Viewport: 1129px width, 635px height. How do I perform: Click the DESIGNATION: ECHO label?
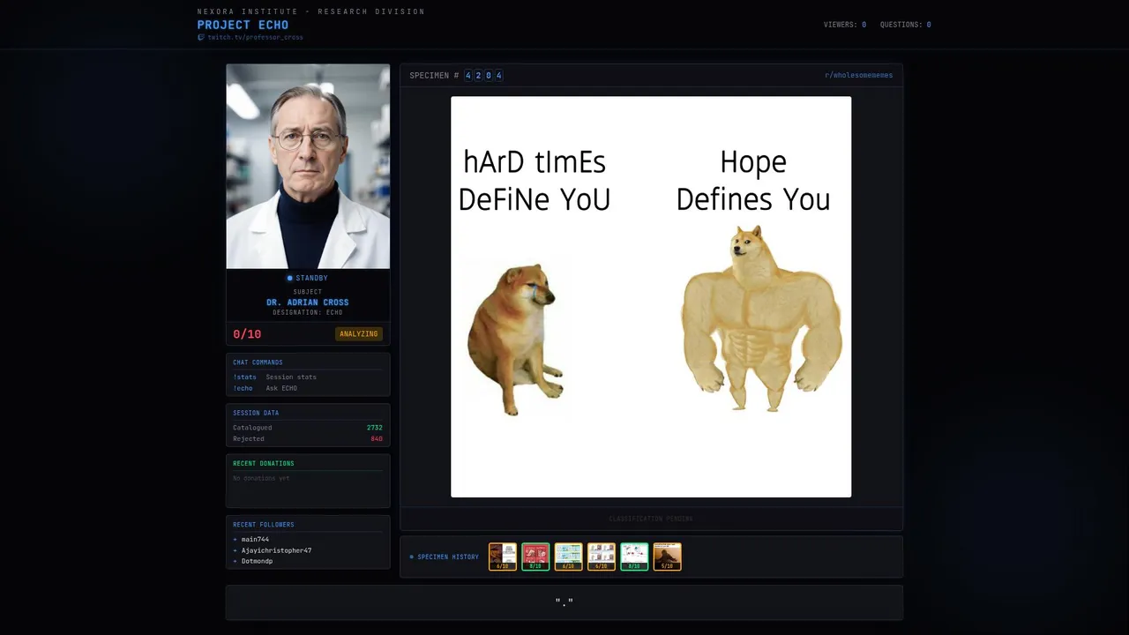coord(308,312)
